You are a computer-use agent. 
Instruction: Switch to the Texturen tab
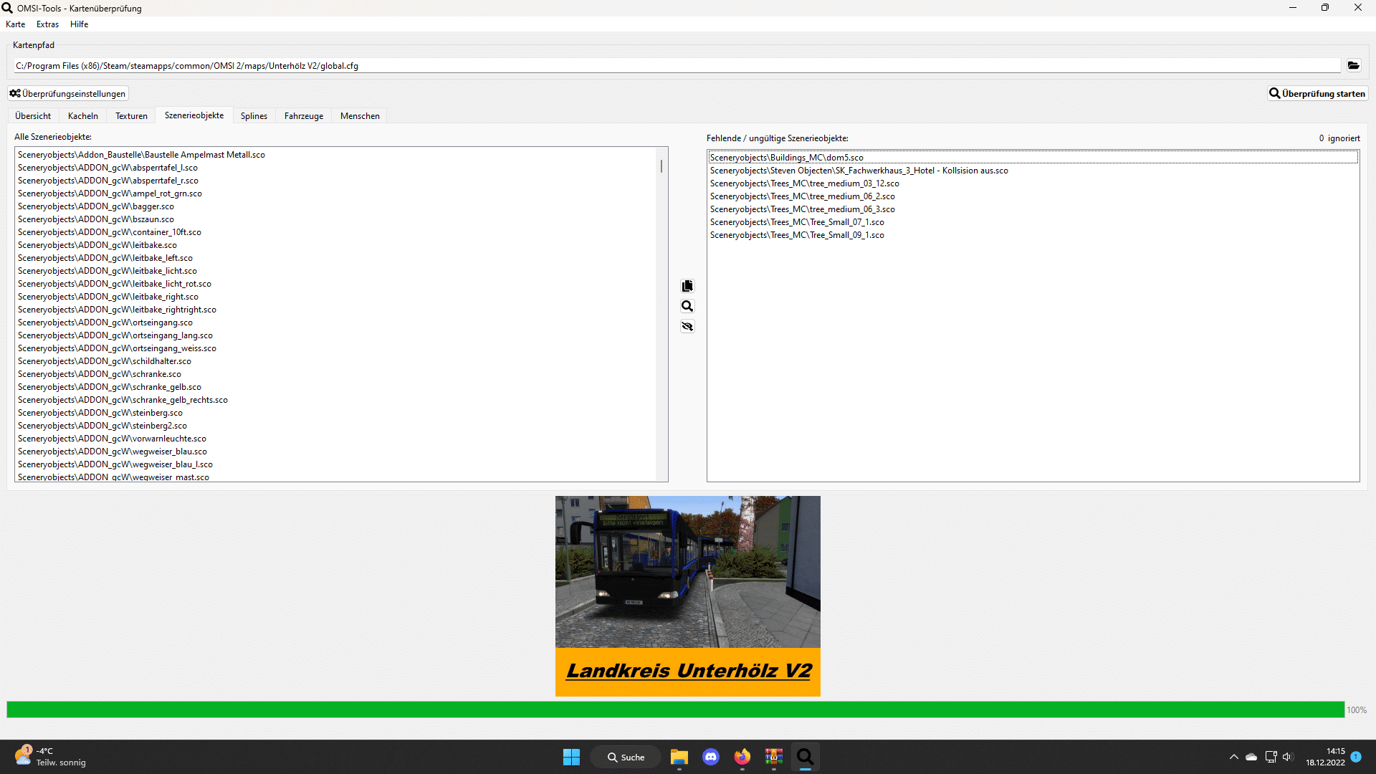131,115
